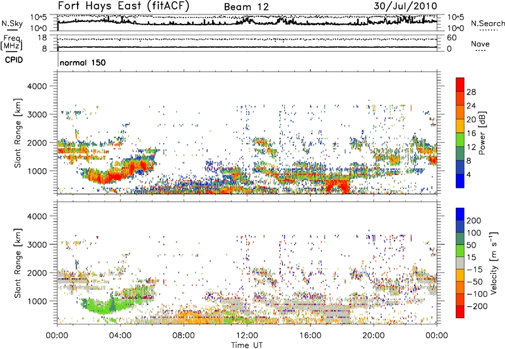The width and height of the screenshot is (505, 349).
Task: Click the "100" velocity colorbar label
Action: coord(474,233)
